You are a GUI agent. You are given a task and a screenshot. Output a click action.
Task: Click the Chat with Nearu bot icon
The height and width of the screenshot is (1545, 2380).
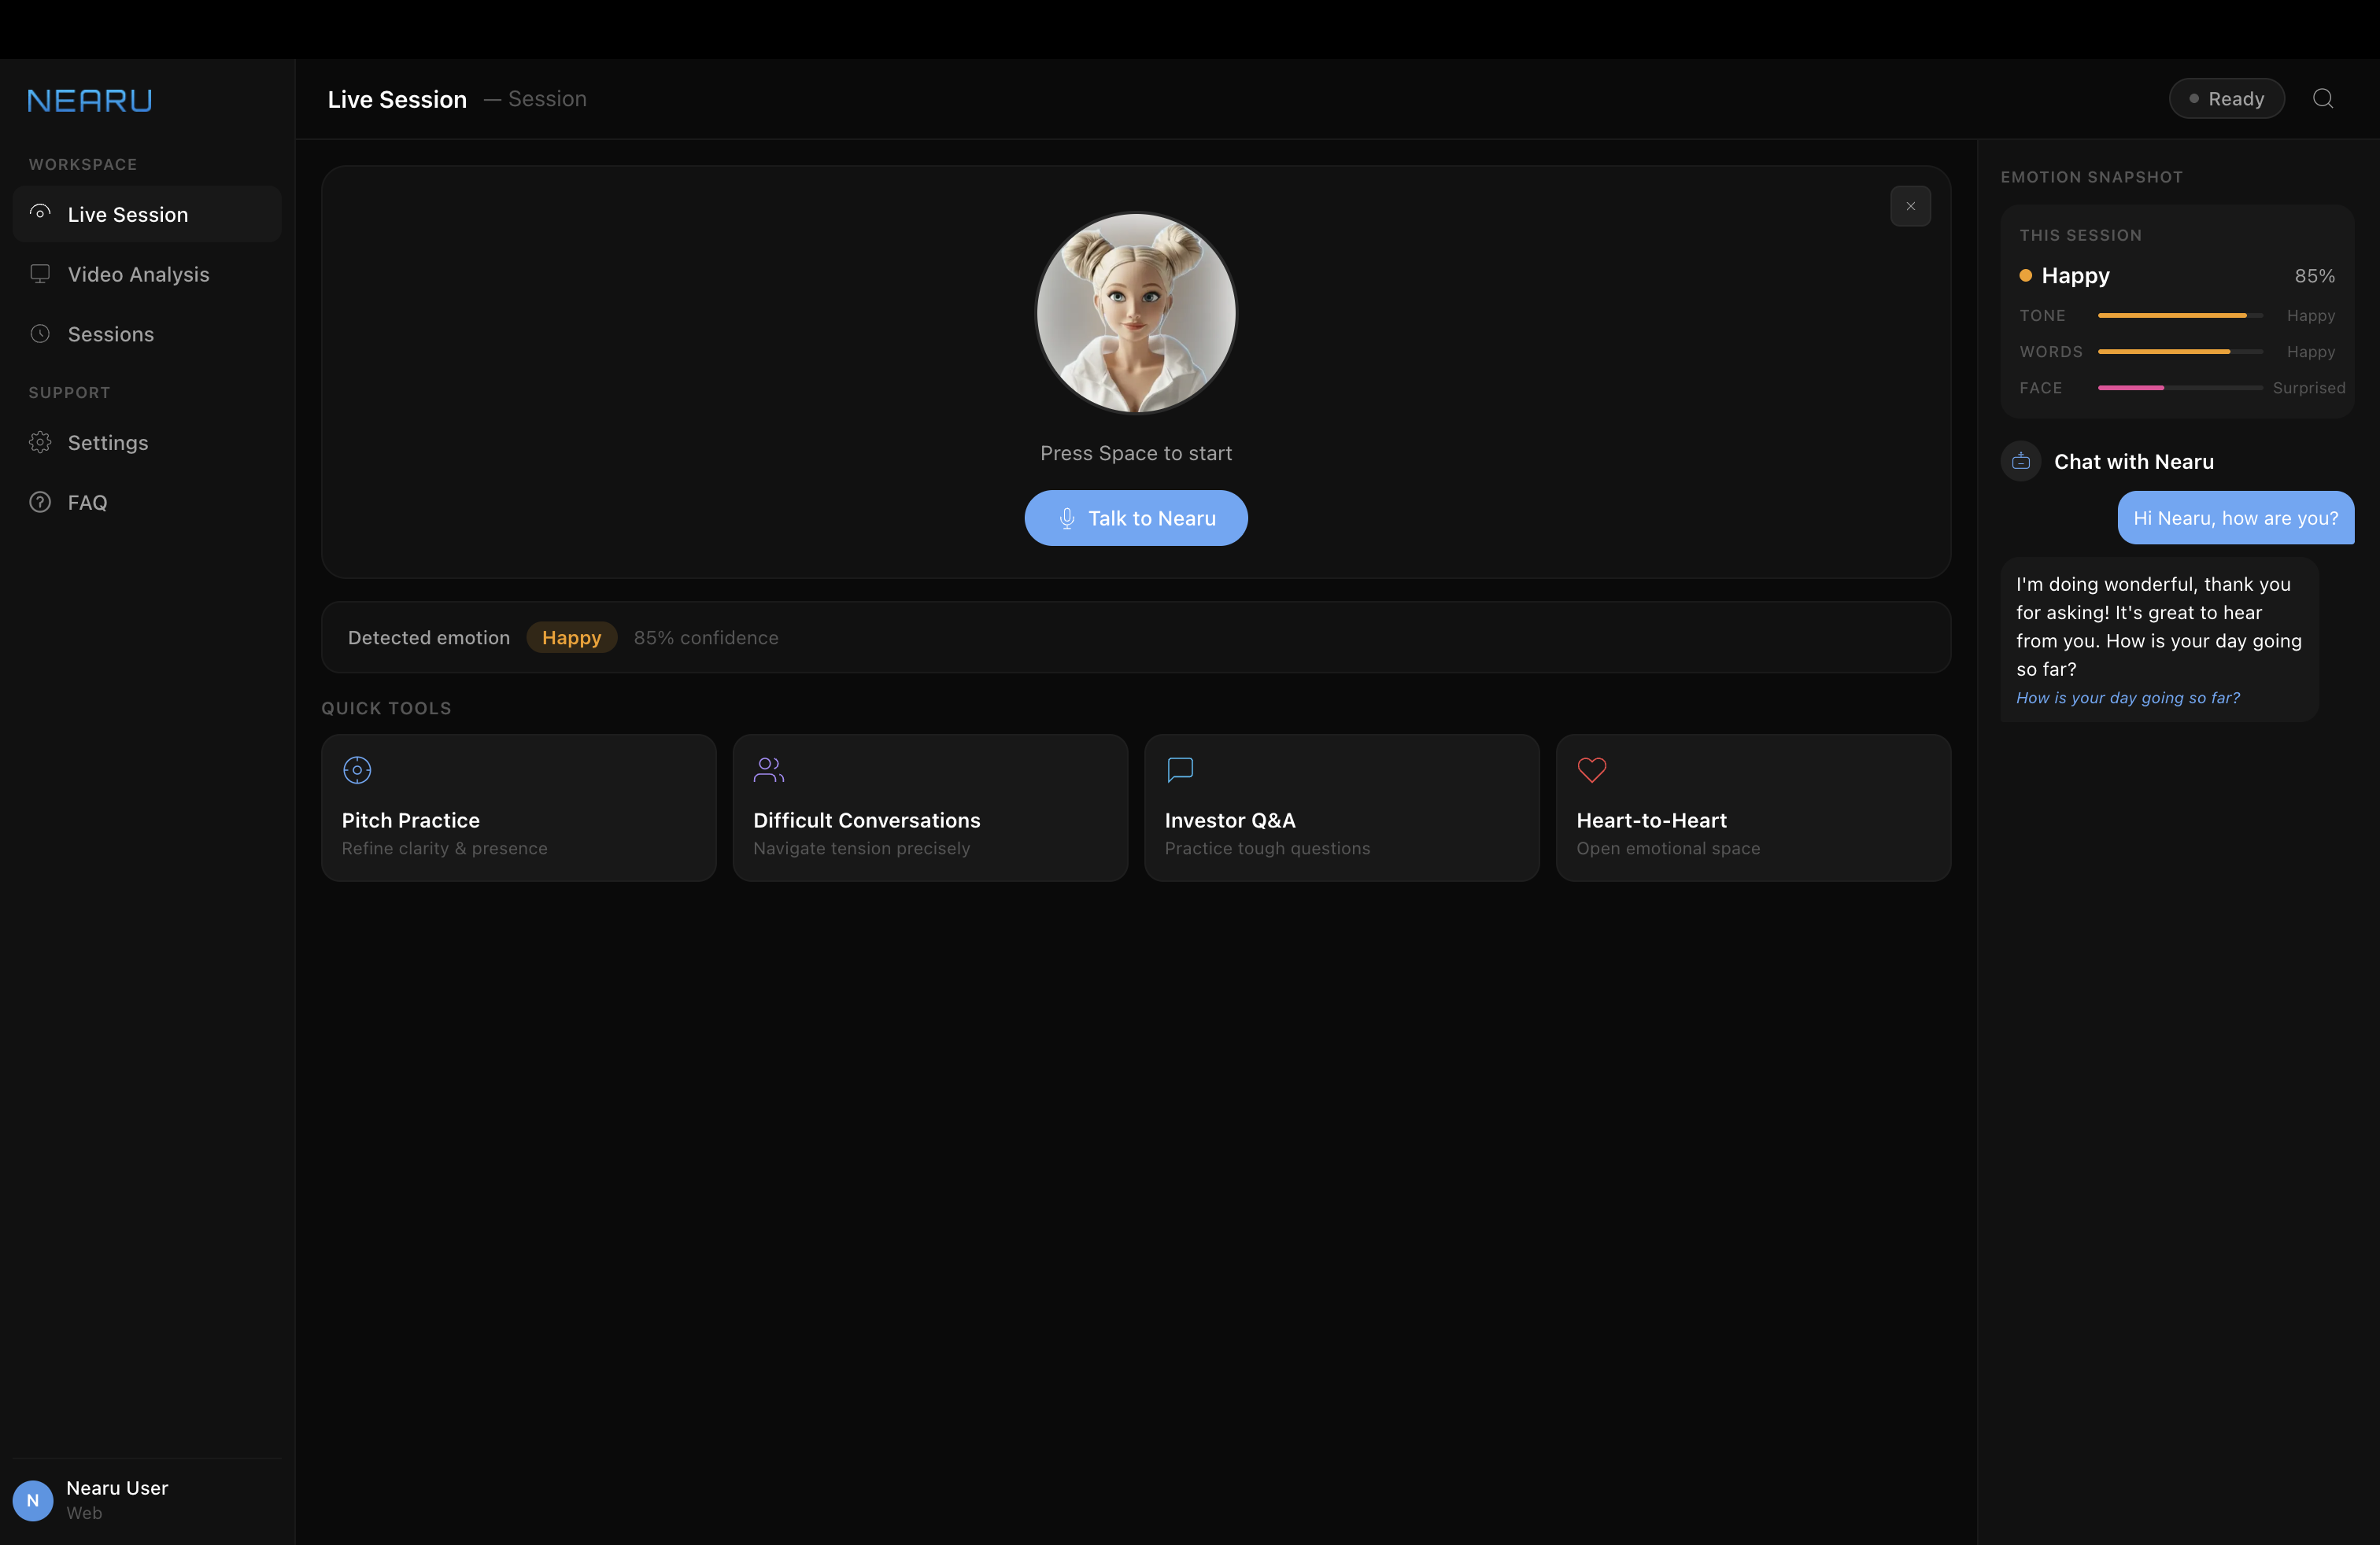2020,462
